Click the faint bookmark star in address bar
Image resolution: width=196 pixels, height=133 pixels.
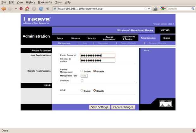pos(145,9)
